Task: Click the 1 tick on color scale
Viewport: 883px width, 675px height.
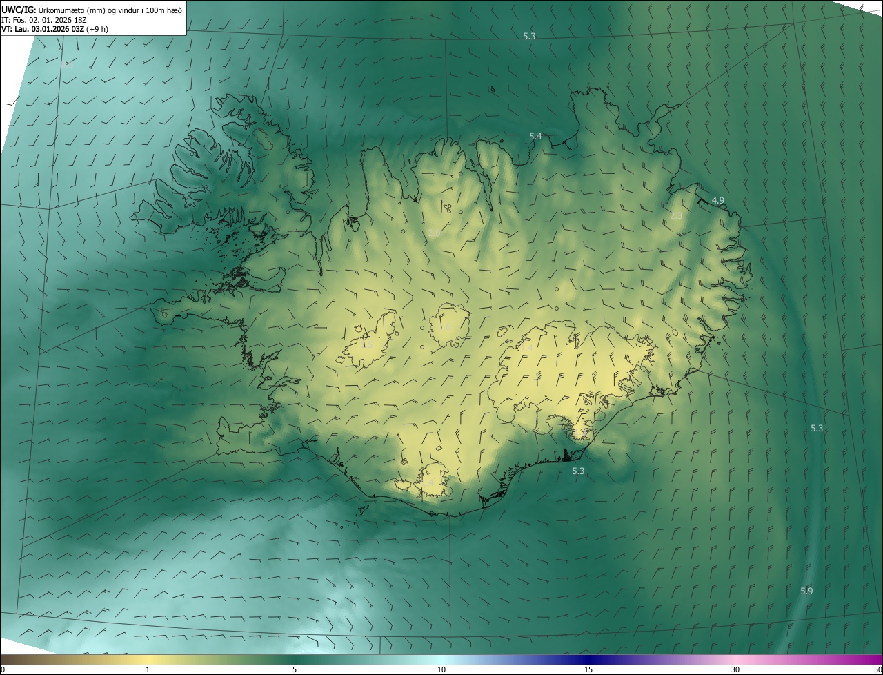Action: (x=148, y=669)
